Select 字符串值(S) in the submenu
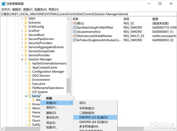 tap(95, 108)
